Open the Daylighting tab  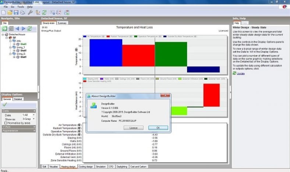tap(122, 166)
